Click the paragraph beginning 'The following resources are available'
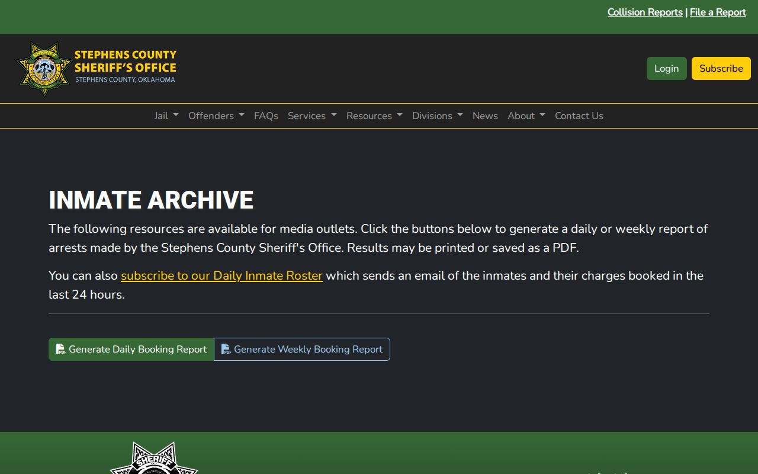Viewport: 758px width, 474px height. tap(379, 238)
